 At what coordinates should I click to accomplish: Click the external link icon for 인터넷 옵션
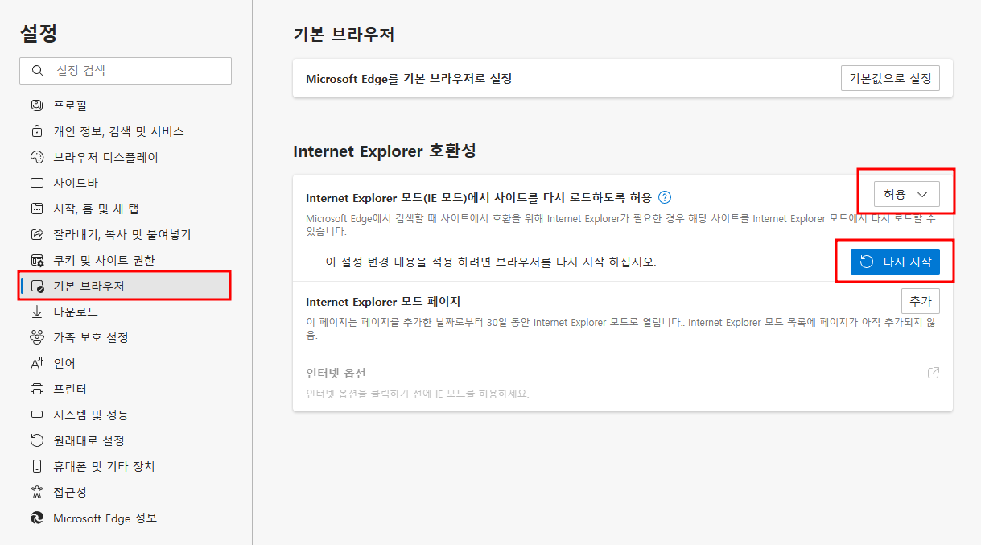click(934, 373)
